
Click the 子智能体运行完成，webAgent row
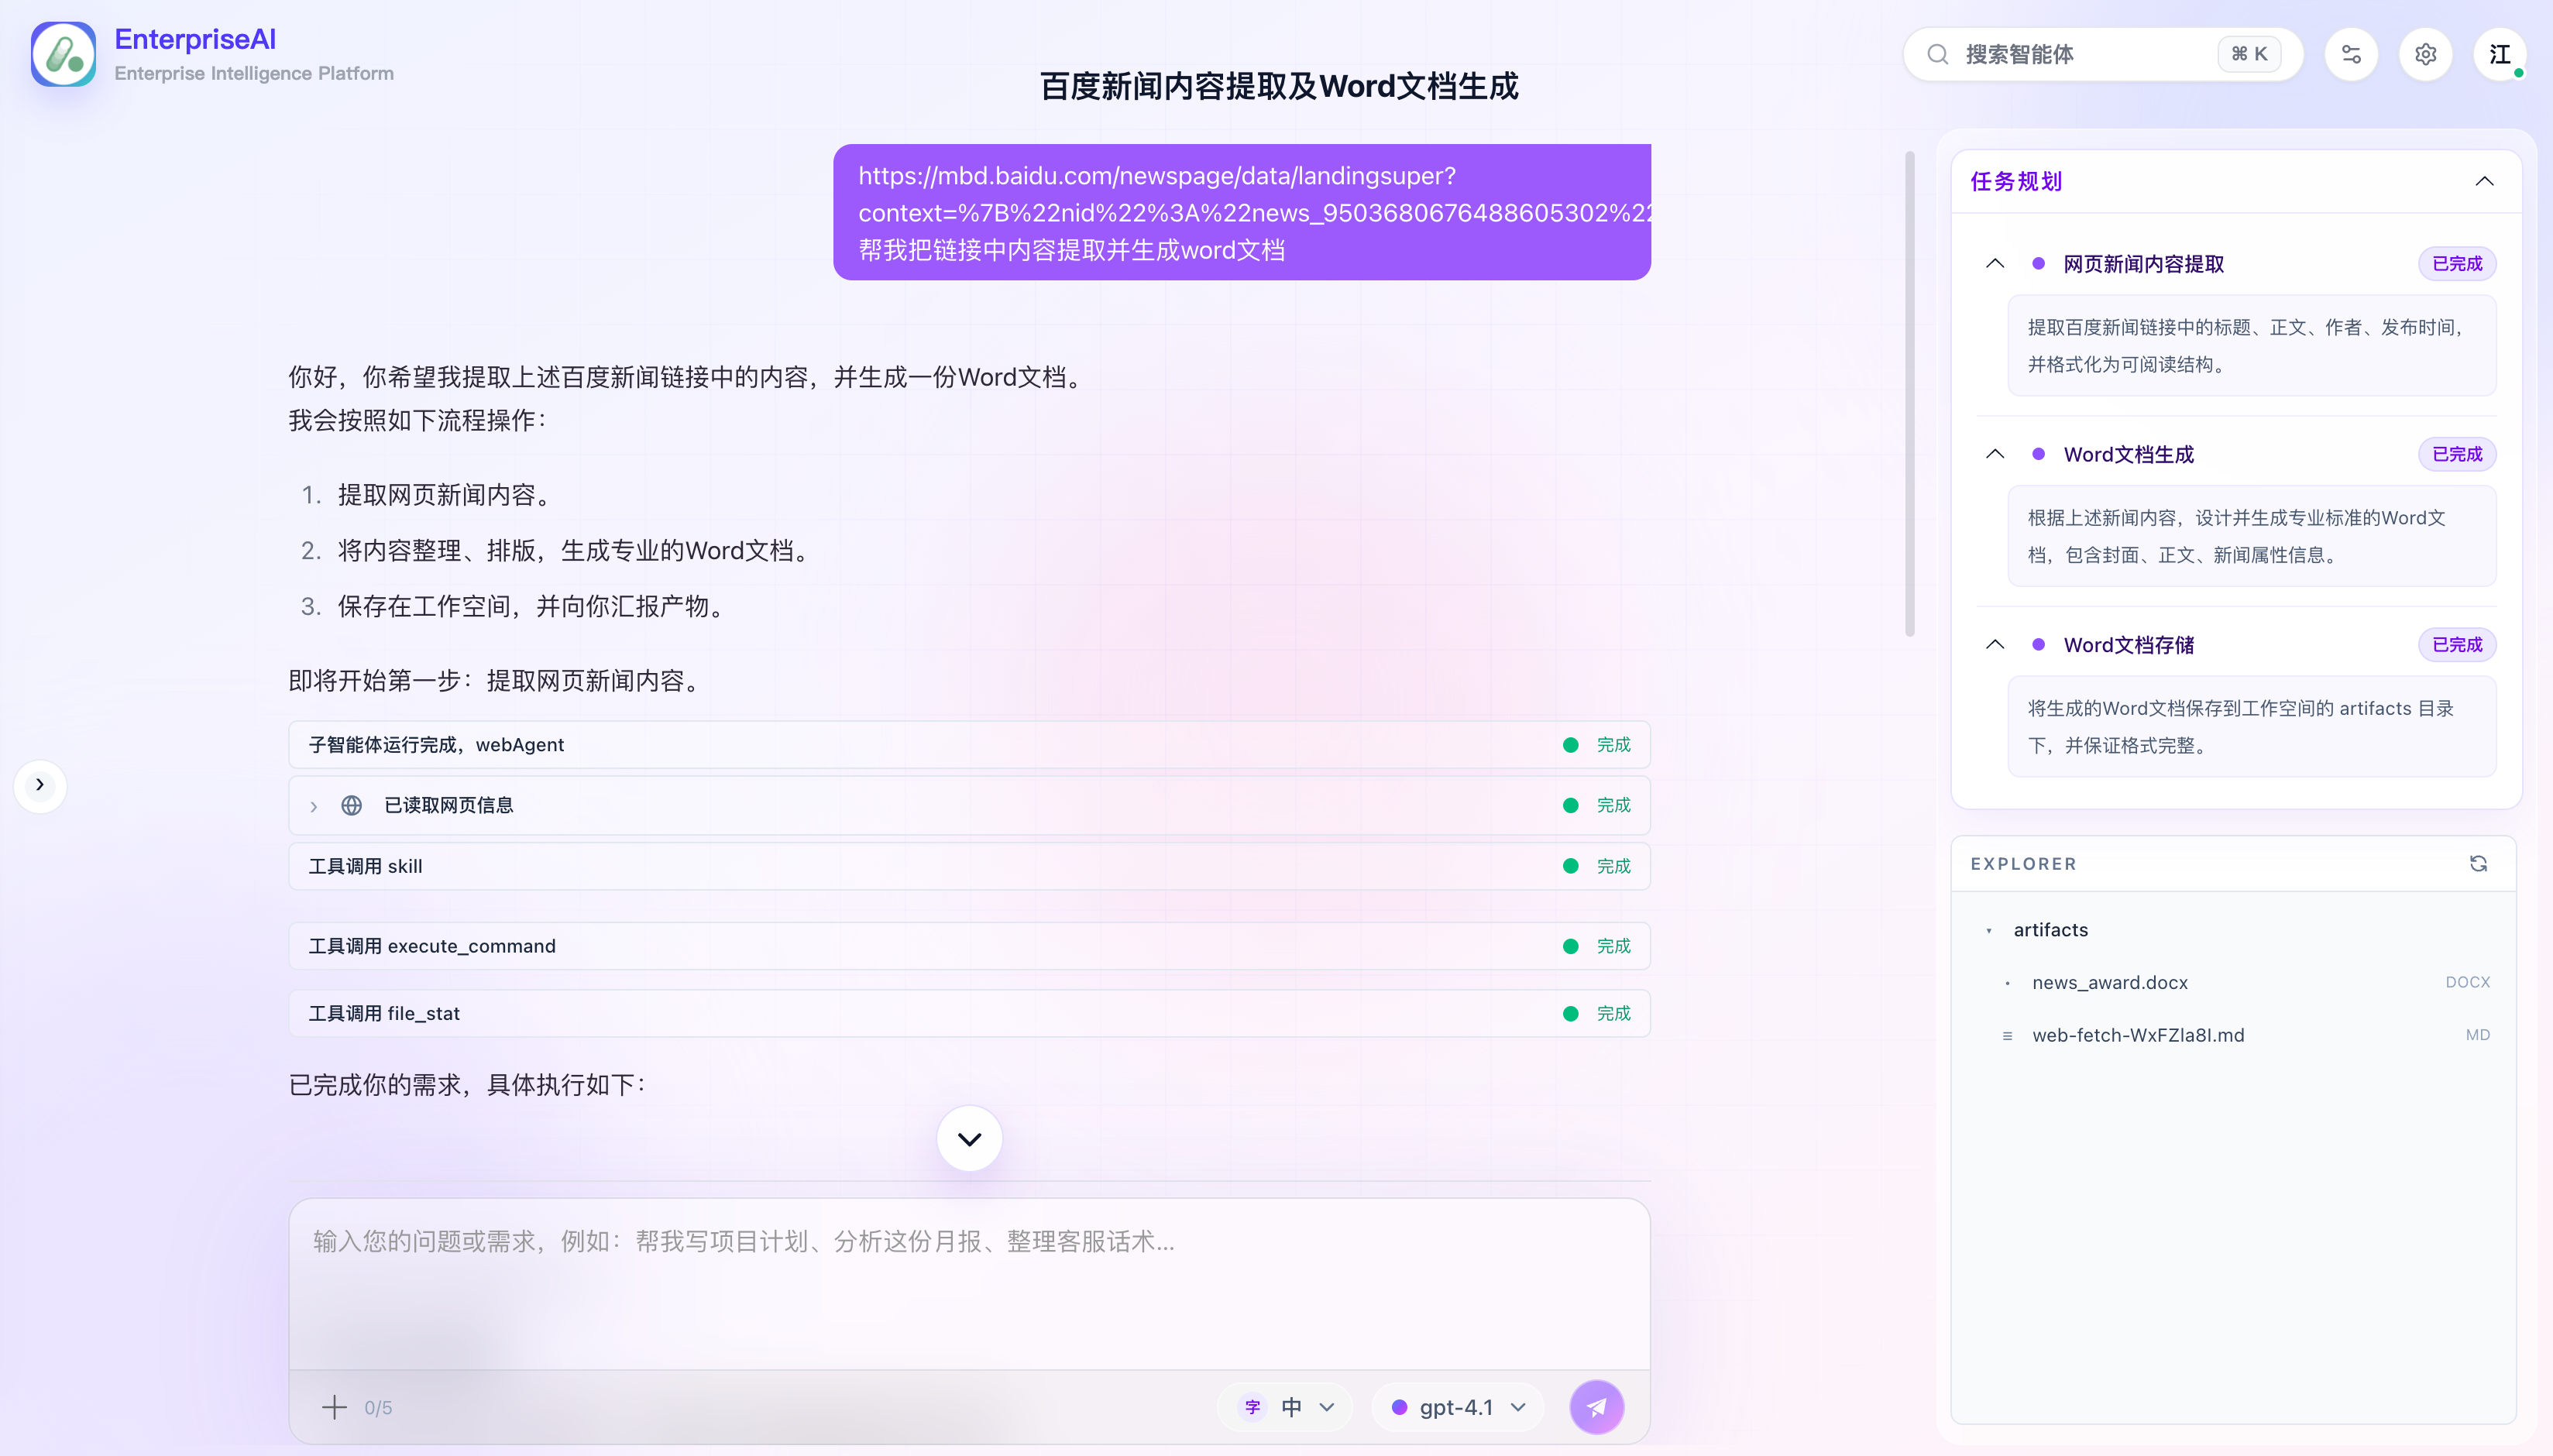pyautogui.click(x=969, y=745)
